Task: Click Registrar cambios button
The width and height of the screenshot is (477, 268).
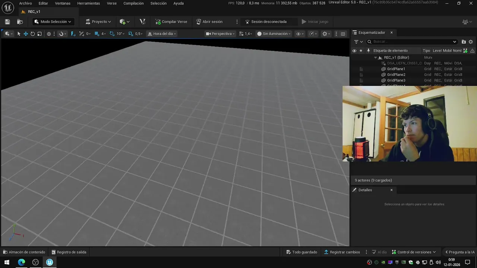Action: 342,252
